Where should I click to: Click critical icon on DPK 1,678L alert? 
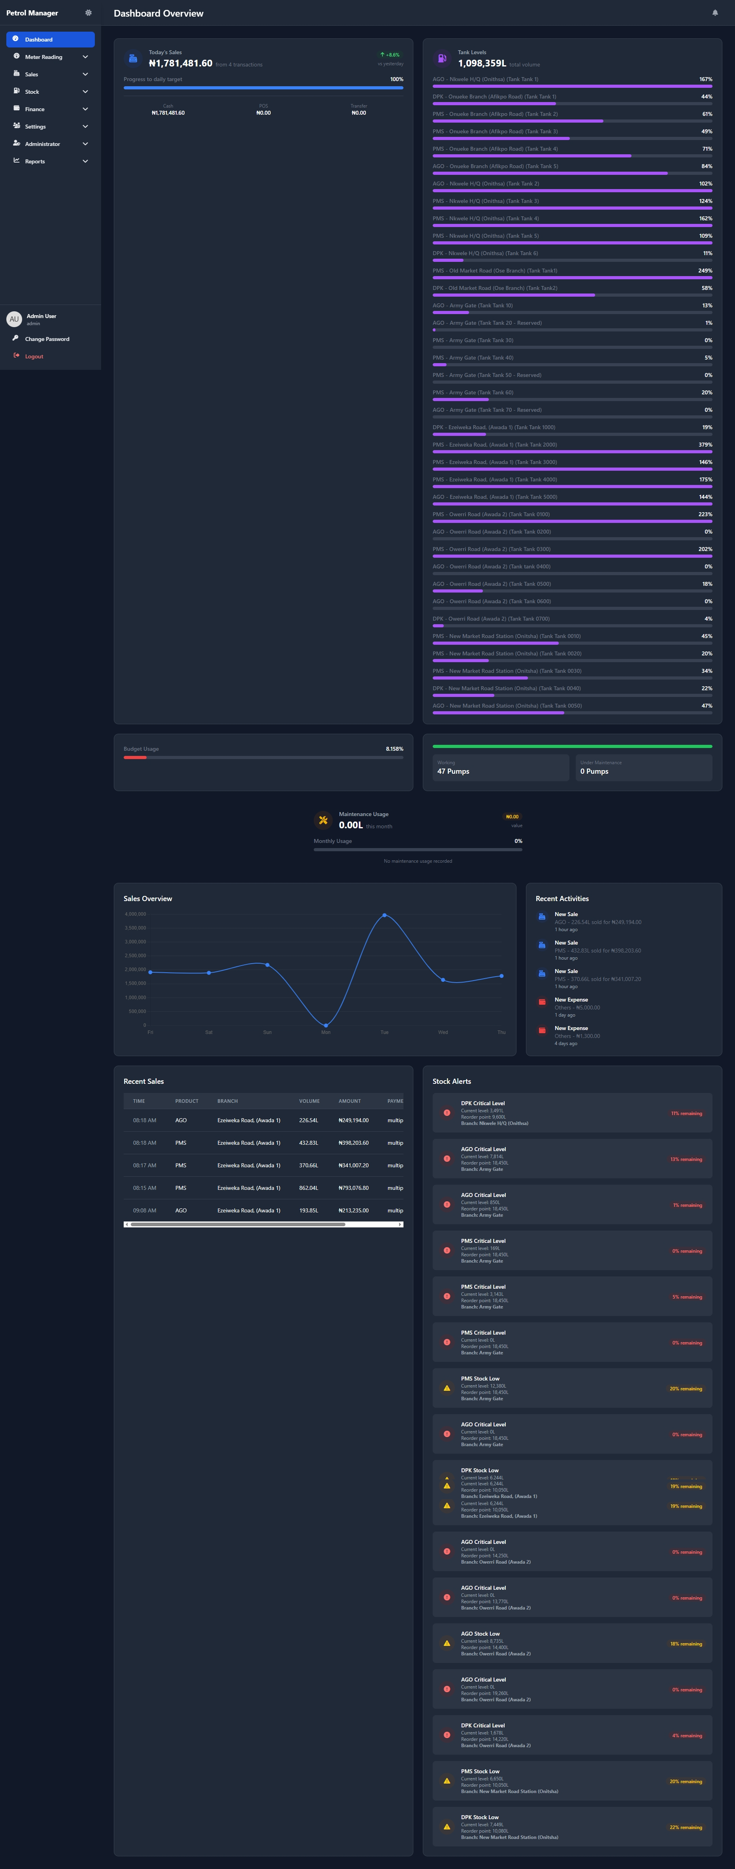click(447, 1736)
